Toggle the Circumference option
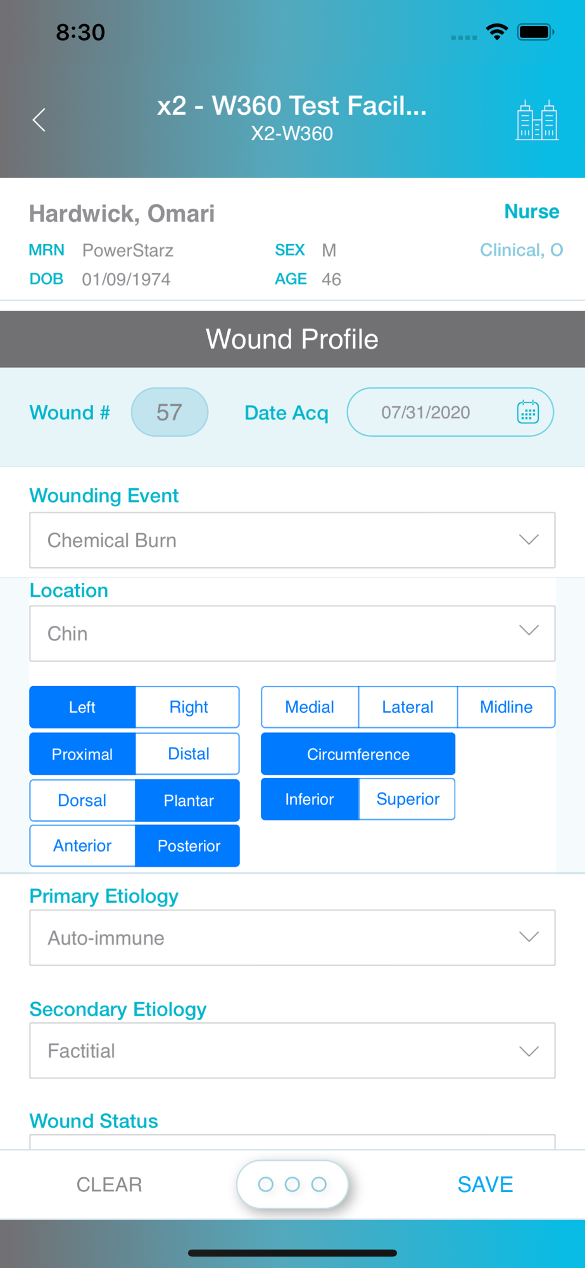The image size is (585, 1268). (358, 754)
